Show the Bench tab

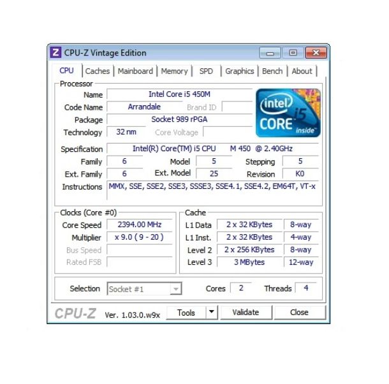(272, 71)
